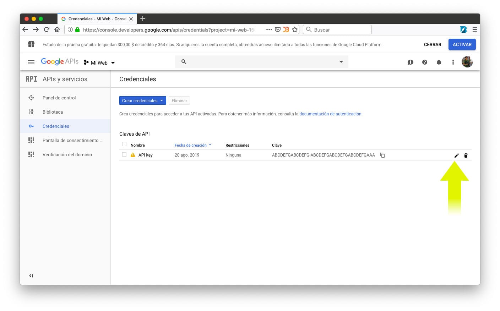Dismiss banner with CERRAR button
This screenshot has width=500, height=311.
pyautogui.click(x=433, y=44)
